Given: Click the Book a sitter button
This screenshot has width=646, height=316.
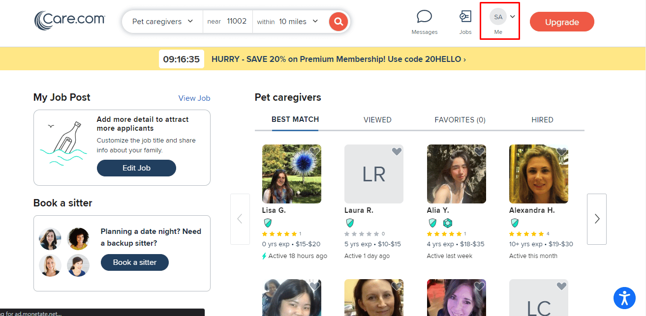Looking at the screenshot, I should (x=135, y=262).
